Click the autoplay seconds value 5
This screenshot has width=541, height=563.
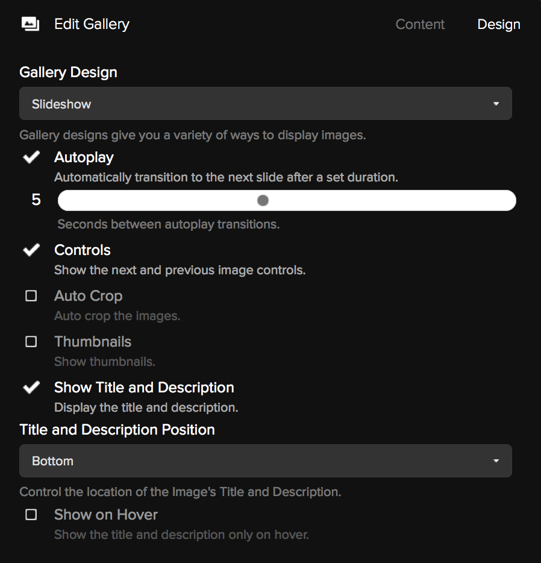[x=36, y=200]
